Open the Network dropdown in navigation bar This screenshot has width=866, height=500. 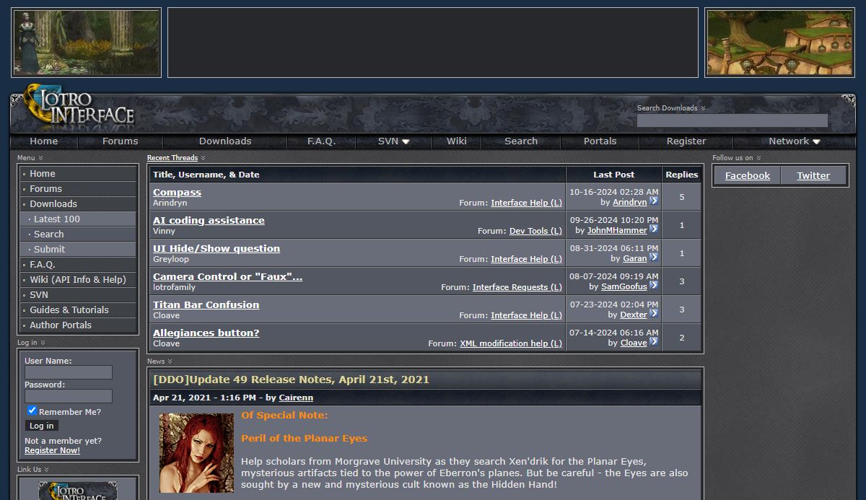795,141
